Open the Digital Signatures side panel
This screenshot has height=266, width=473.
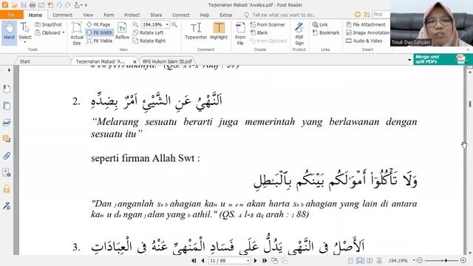[7, 206]
